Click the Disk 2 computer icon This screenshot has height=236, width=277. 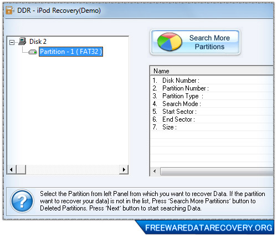pos(22,41)
